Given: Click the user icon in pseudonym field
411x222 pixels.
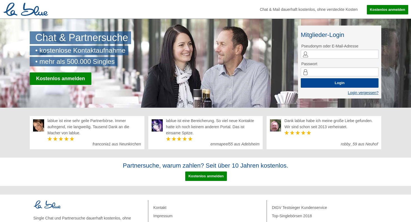Looking at the screenshot, I should point(305,54).
